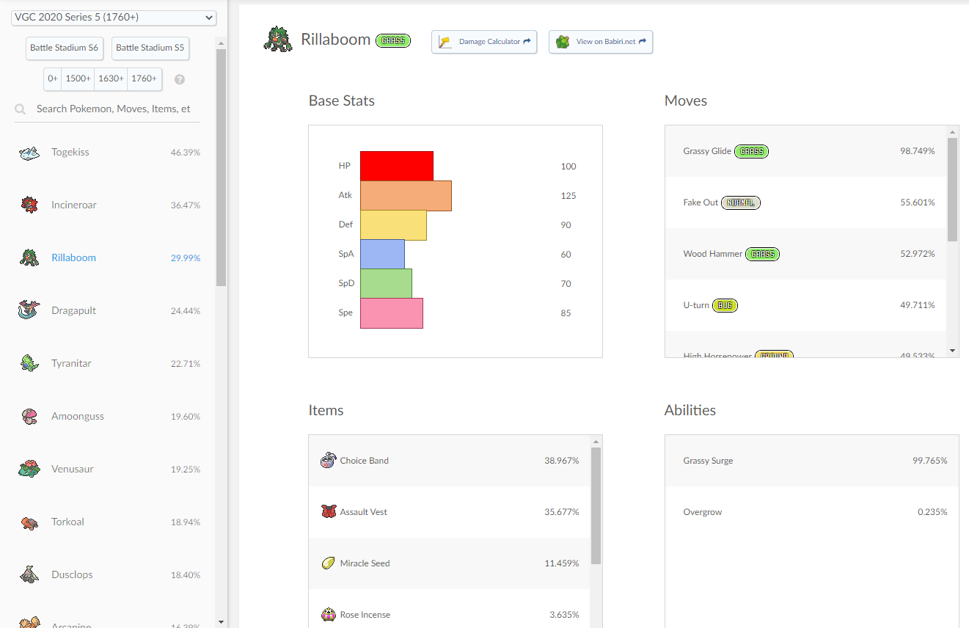Click the Moves list scrollbar thumb
This screenshot has height=628, width=969.
click(953, 189)
